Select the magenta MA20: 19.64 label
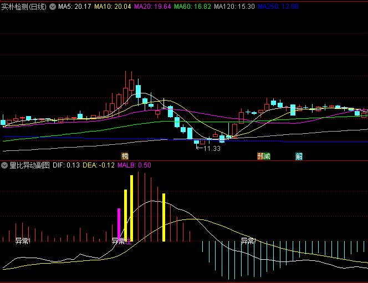This screenshot has width=368, height=283. coord(152,7)
